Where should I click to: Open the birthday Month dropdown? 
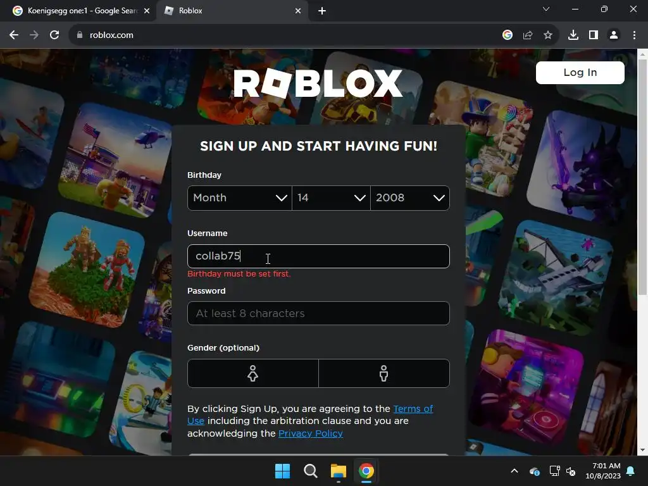240,198
